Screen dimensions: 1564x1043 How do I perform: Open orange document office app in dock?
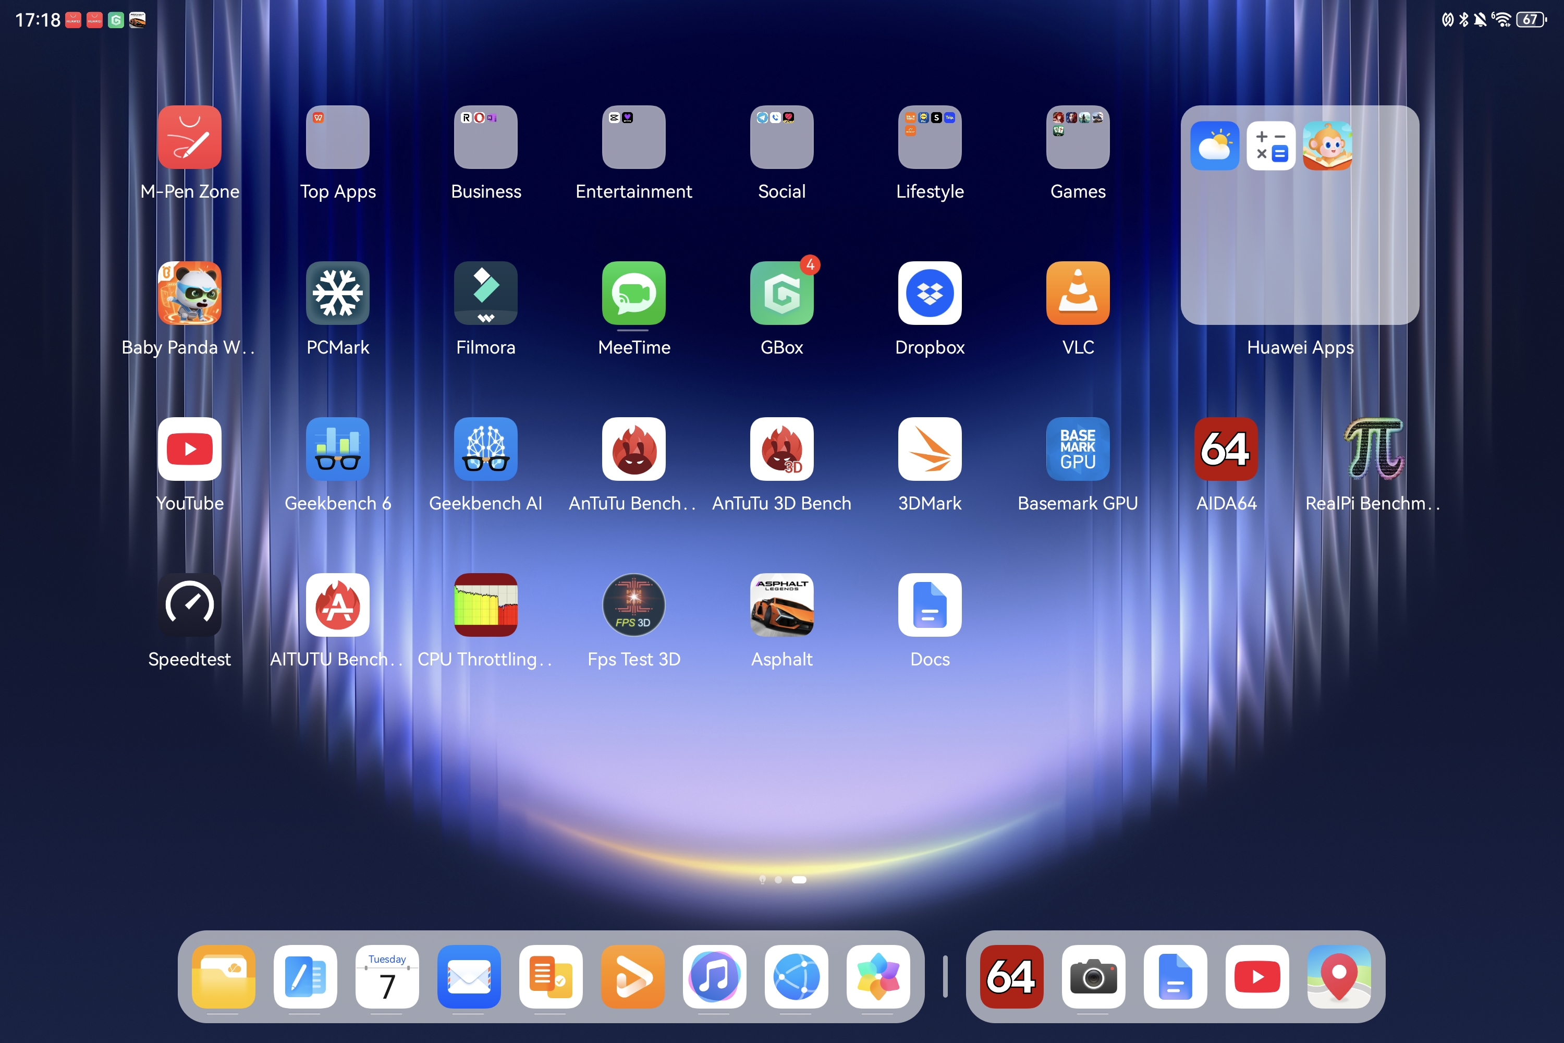pos(551,976)
